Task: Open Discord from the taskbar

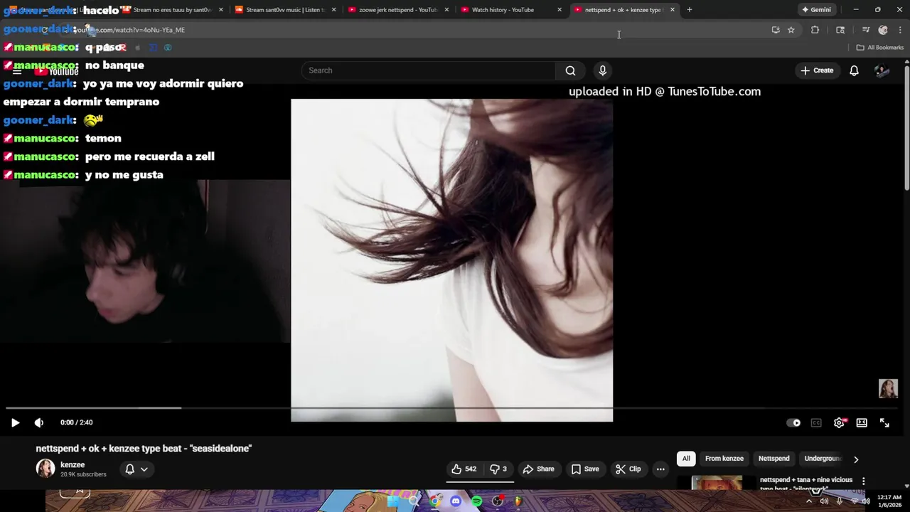Action: [x=456, y=501]
